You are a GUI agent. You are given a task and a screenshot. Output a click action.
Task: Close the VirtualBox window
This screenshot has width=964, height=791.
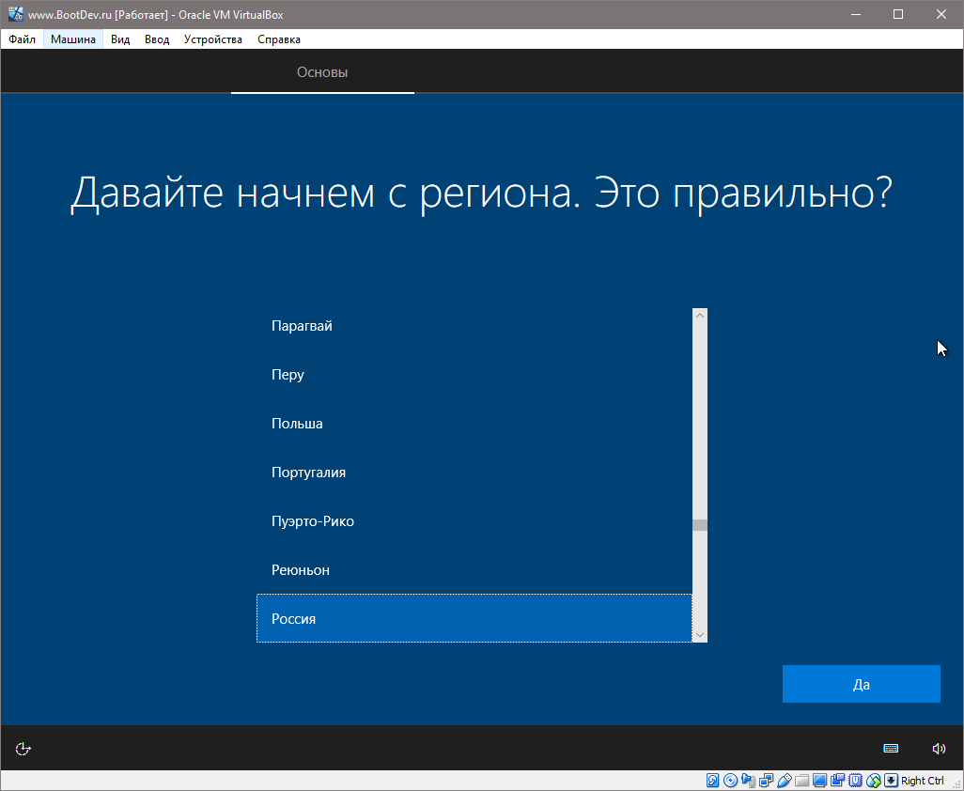pyautogui.click(x=941, y=14)
